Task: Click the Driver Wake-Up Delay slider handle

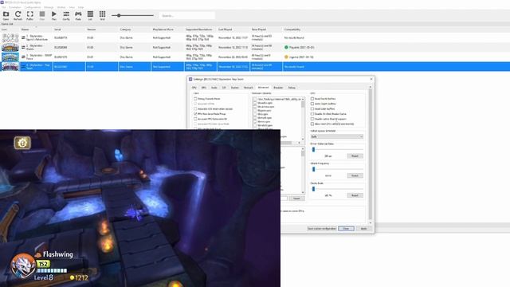Action: (313, 150)
